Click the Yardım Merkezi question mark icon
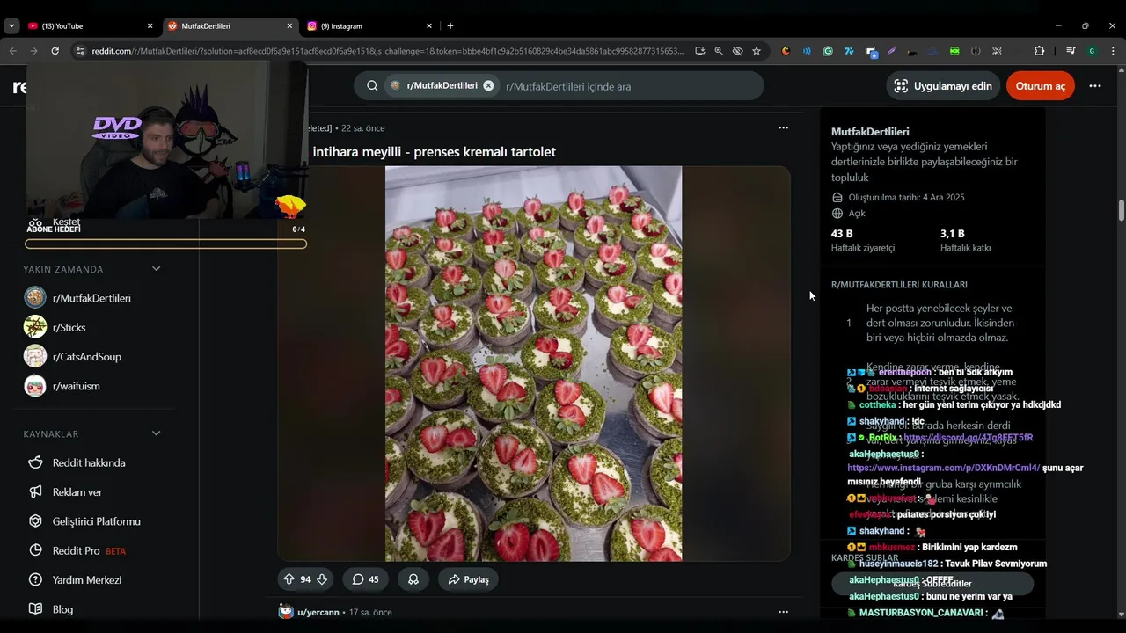 point(35,580)
